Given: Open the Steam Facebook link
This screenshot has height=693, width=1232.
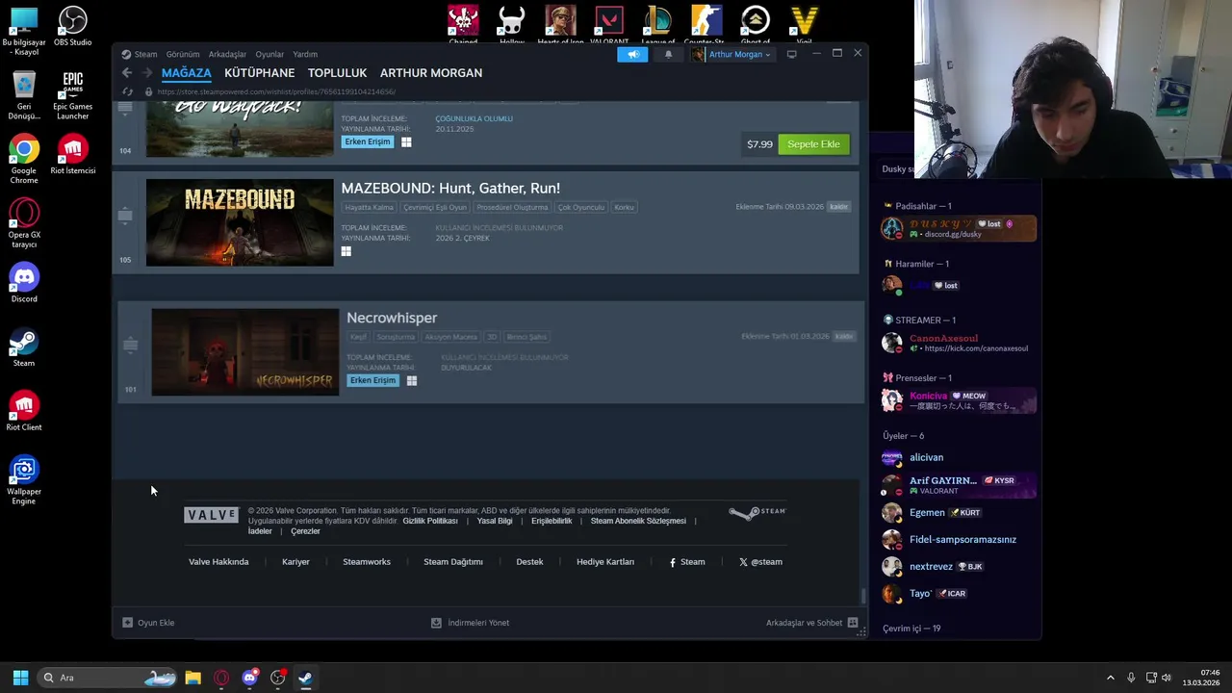Looking at the screenshot, I should click(687, 562).
